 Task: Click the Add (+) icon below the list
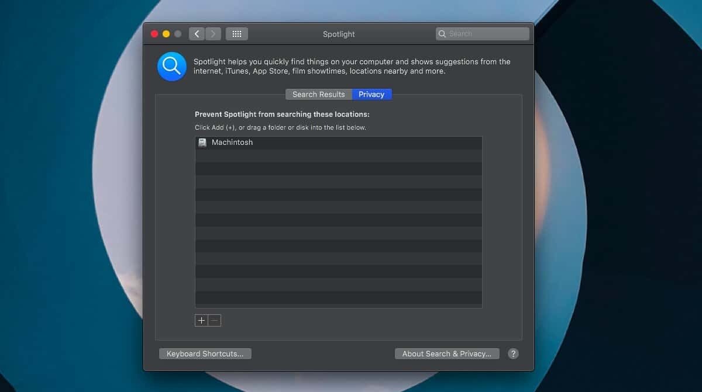[201, 320]
